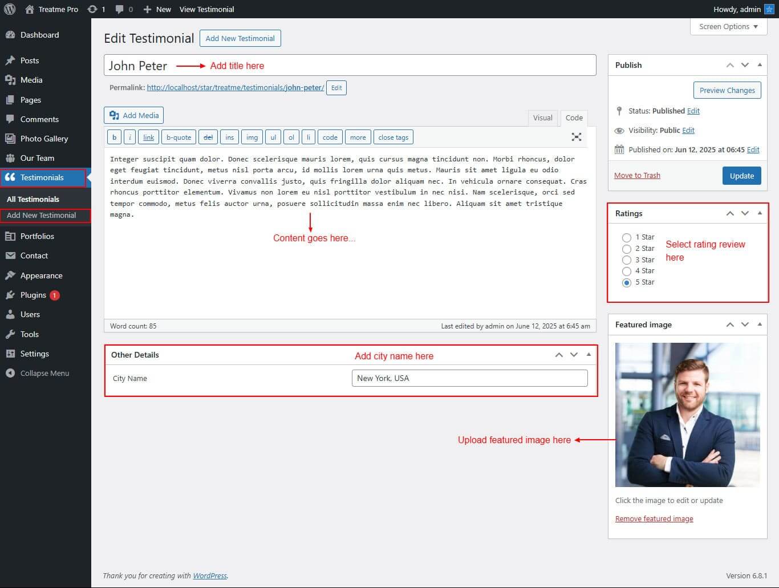
Task: Open Add New Testimonial submenu item
Action: click(x=41, y=215)
